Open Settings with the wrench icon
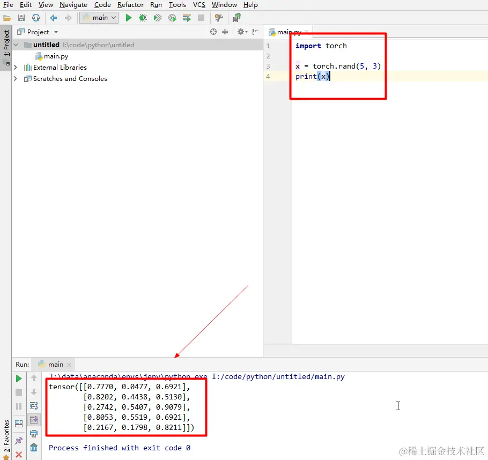This screenshot has width=488, height=460. (219, 18)
